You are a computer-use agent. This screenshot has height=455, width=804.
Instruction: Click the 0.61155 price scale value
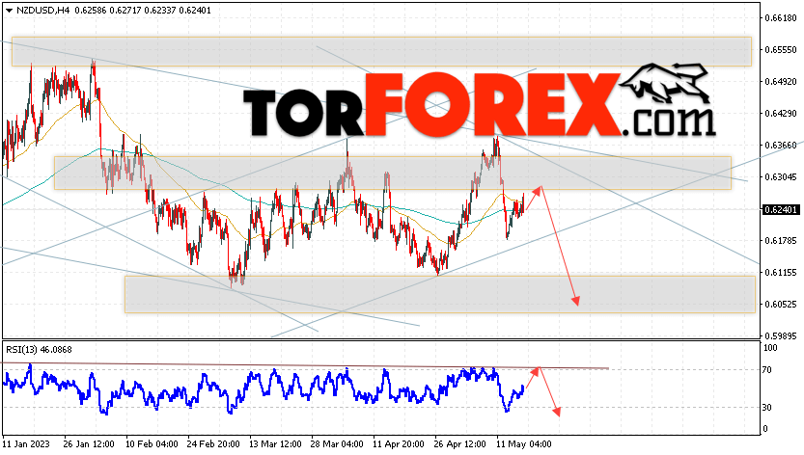click(781, 272)
